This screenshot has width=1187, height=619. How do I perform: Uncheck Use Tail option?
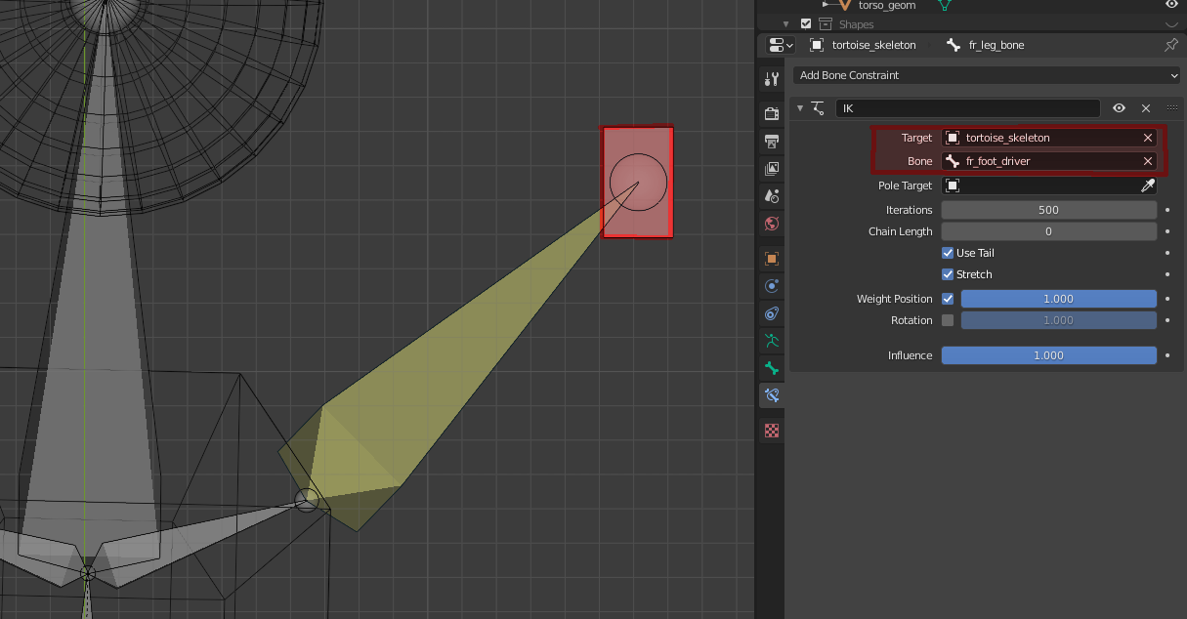coord(947,252)
